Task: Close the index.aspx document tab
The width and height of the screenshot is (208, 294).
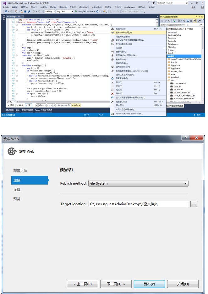Action: (x=22, y=17)
